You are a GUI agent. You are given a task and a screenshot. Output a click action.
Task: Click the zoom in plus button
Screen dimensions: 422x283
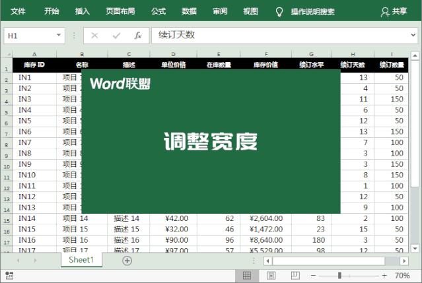coord(384,276)
